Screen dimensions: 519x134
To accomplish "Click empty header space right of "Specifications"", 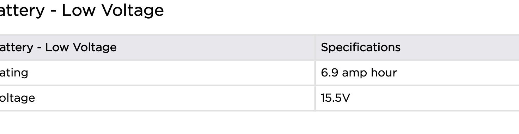I will 458,47.
